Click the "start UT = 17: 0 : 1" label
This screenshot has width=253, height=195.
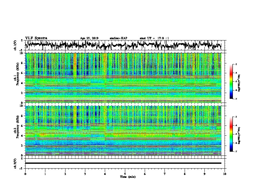click(x=154, y=38)
